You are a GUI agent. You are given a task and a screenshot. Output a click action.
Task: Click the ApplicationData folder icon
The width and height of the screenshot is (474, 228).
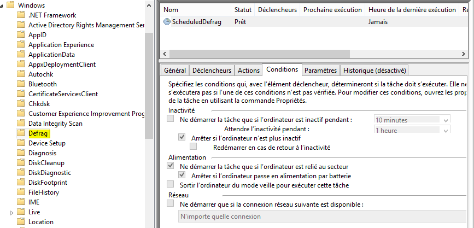click(x=21, y=55)
